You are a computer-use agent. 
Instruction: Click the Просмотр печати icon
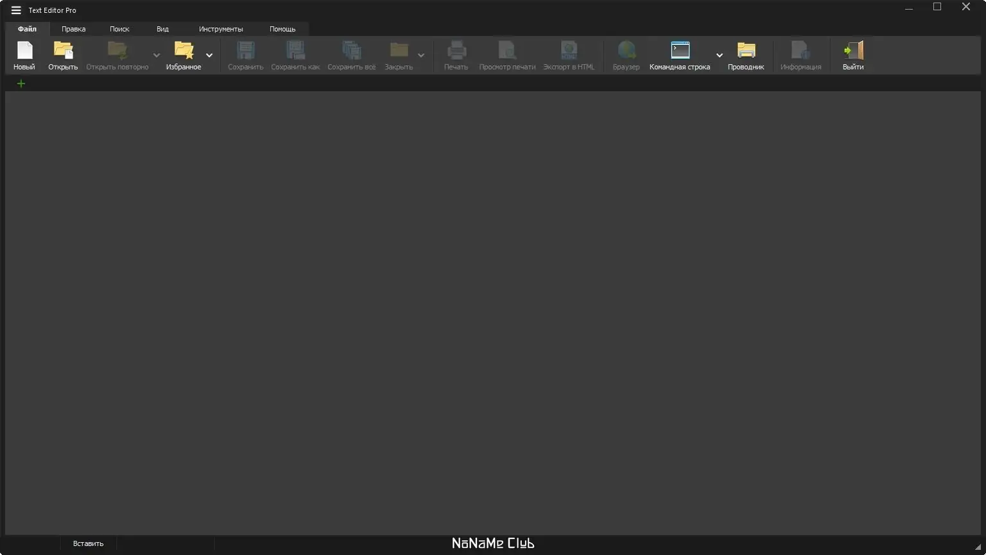[x=507, y=50]
